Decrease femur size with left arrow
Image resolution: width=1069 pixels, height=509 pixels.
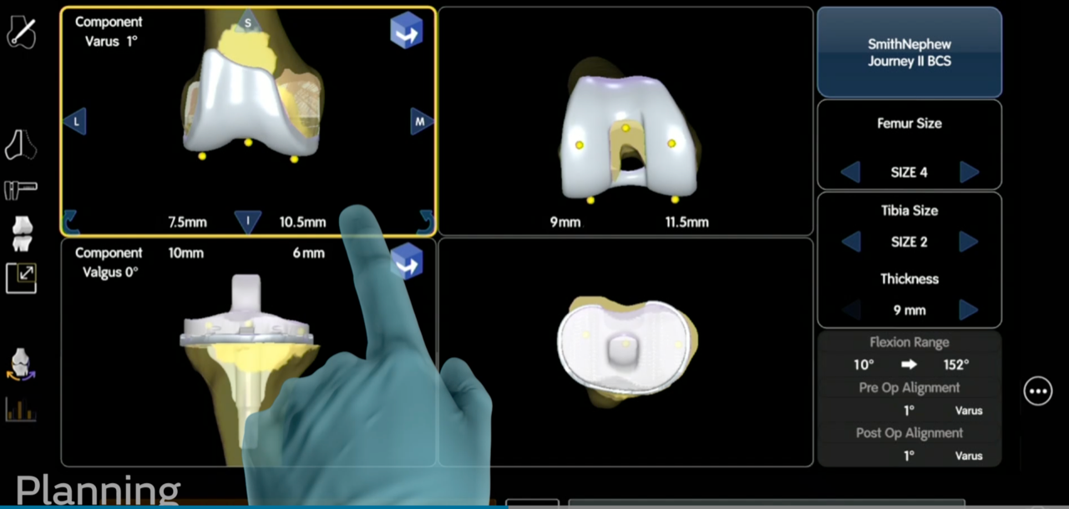tap(850, 173)
